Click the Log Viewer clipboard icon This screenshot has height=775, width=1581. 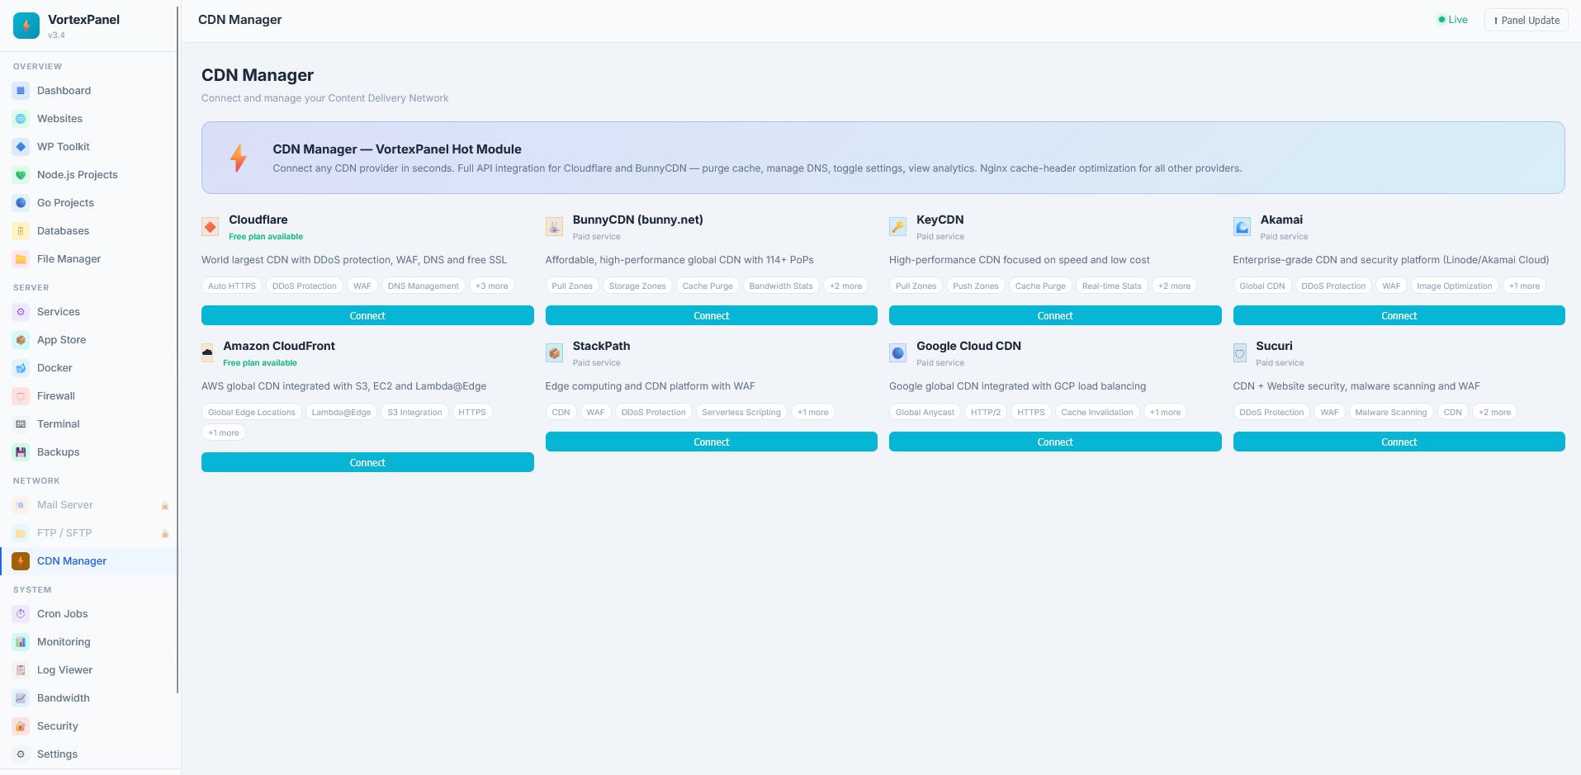point(21,670)
